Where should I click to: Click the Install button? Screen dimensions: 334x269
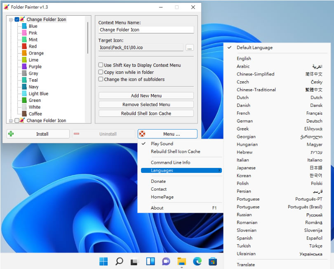click(x=38, y=134)
